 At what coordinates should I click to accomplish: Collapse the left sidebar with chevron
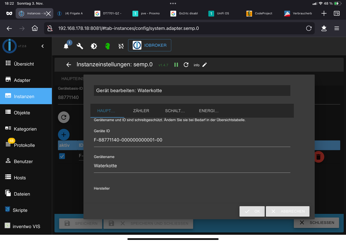[43, 46]
